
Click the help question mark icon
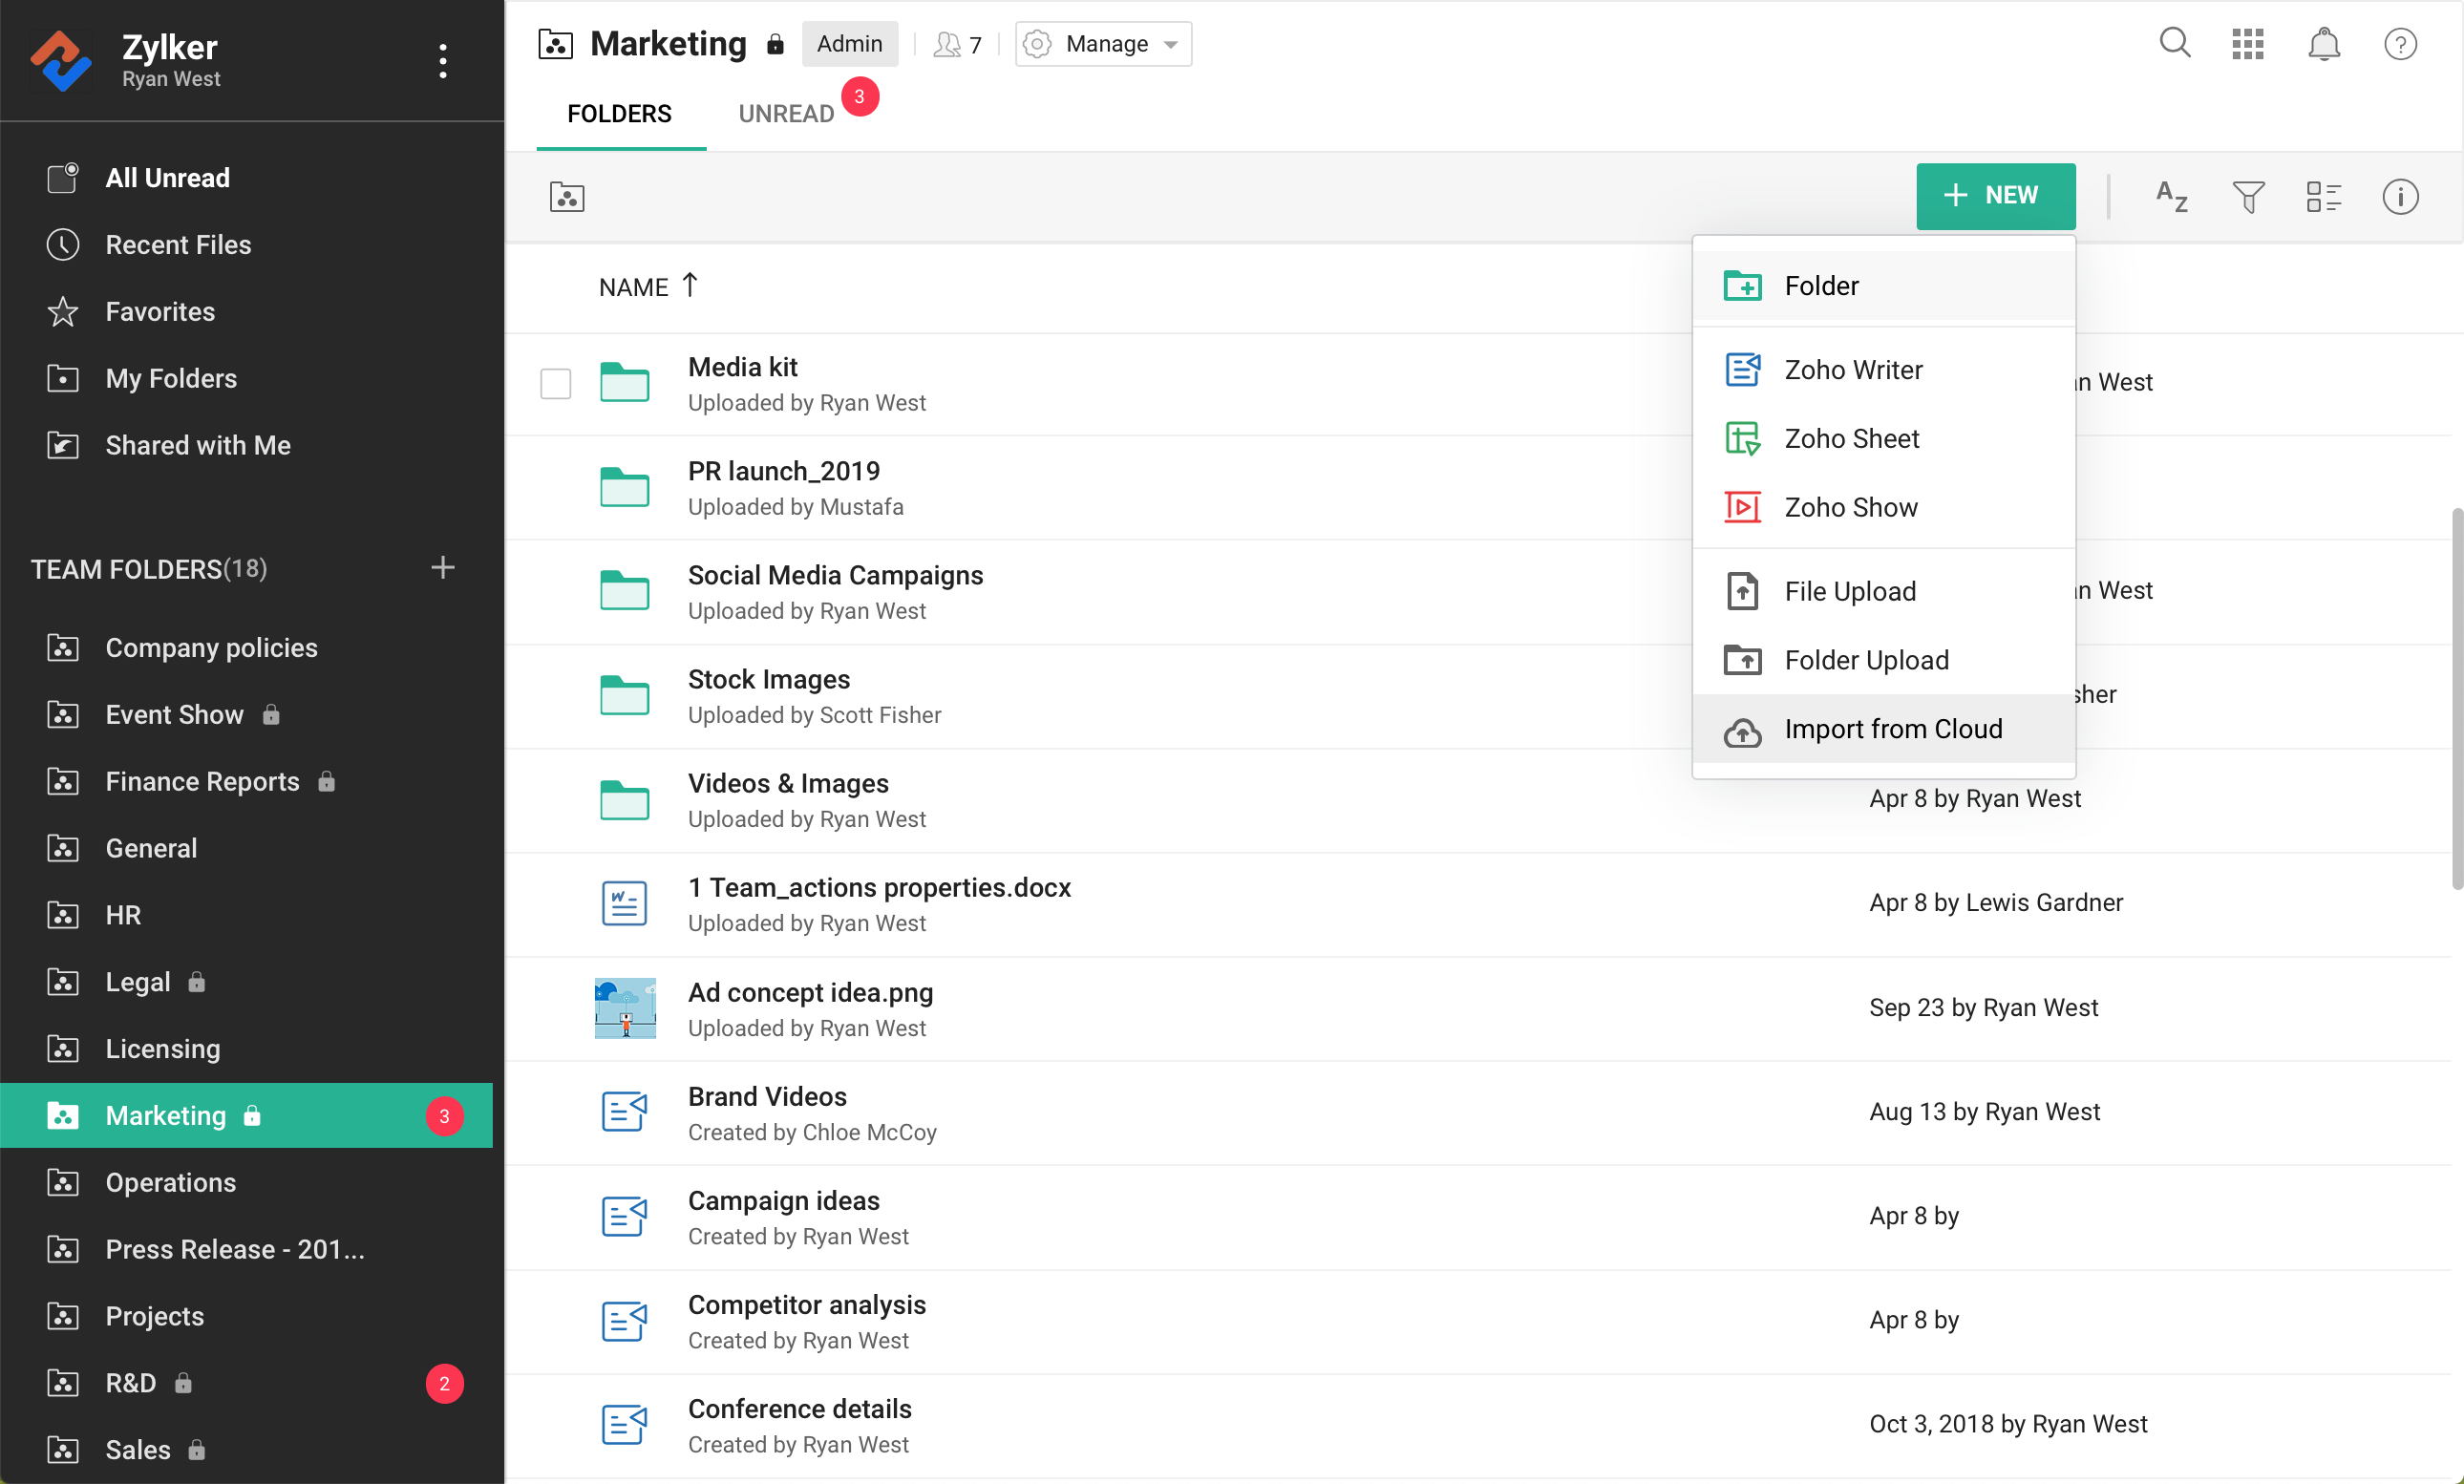[x=2399, y=44]
